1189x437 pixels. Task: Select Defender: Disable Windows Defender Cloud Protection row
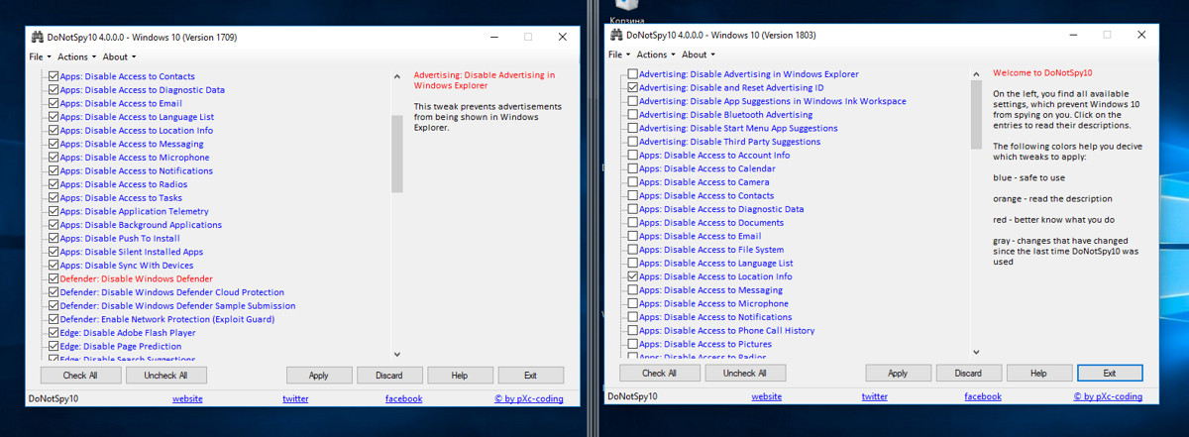172,292
